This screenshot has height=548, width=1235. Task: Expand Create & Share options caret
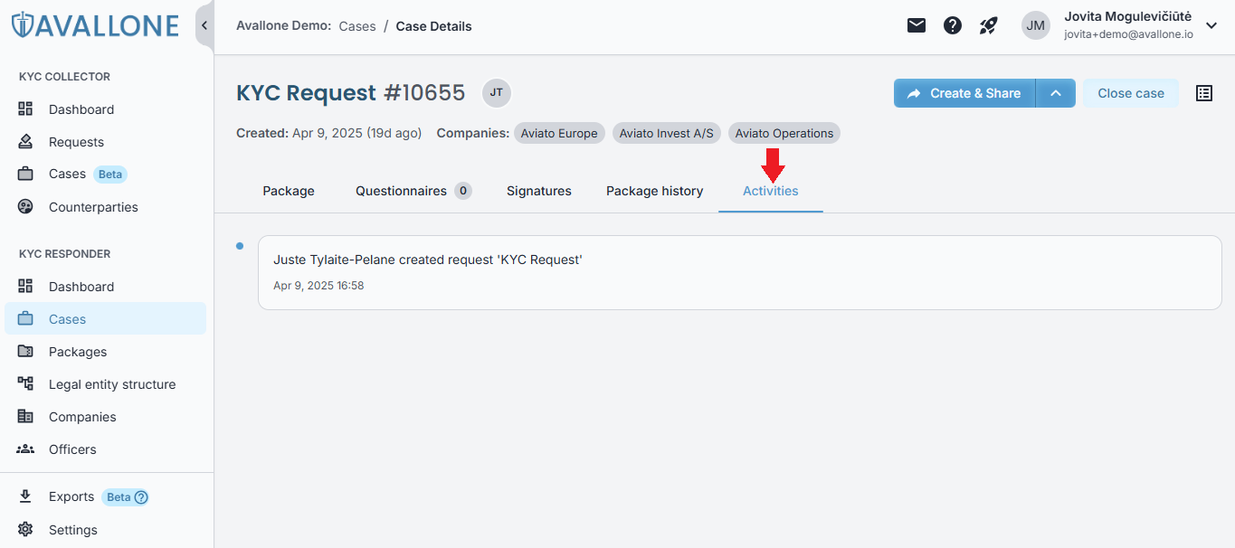pos(1056,93)
